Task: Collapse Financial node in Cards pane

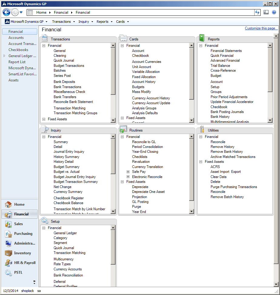Action: pyautogui.click(x=122, y=46)
